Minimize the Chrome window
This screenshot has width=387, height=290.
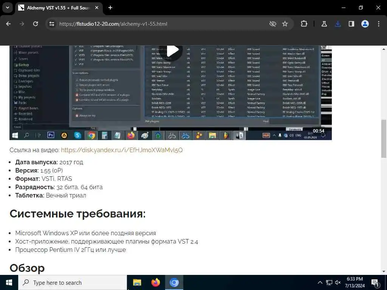pyautogui.click(x=344, y=8)
